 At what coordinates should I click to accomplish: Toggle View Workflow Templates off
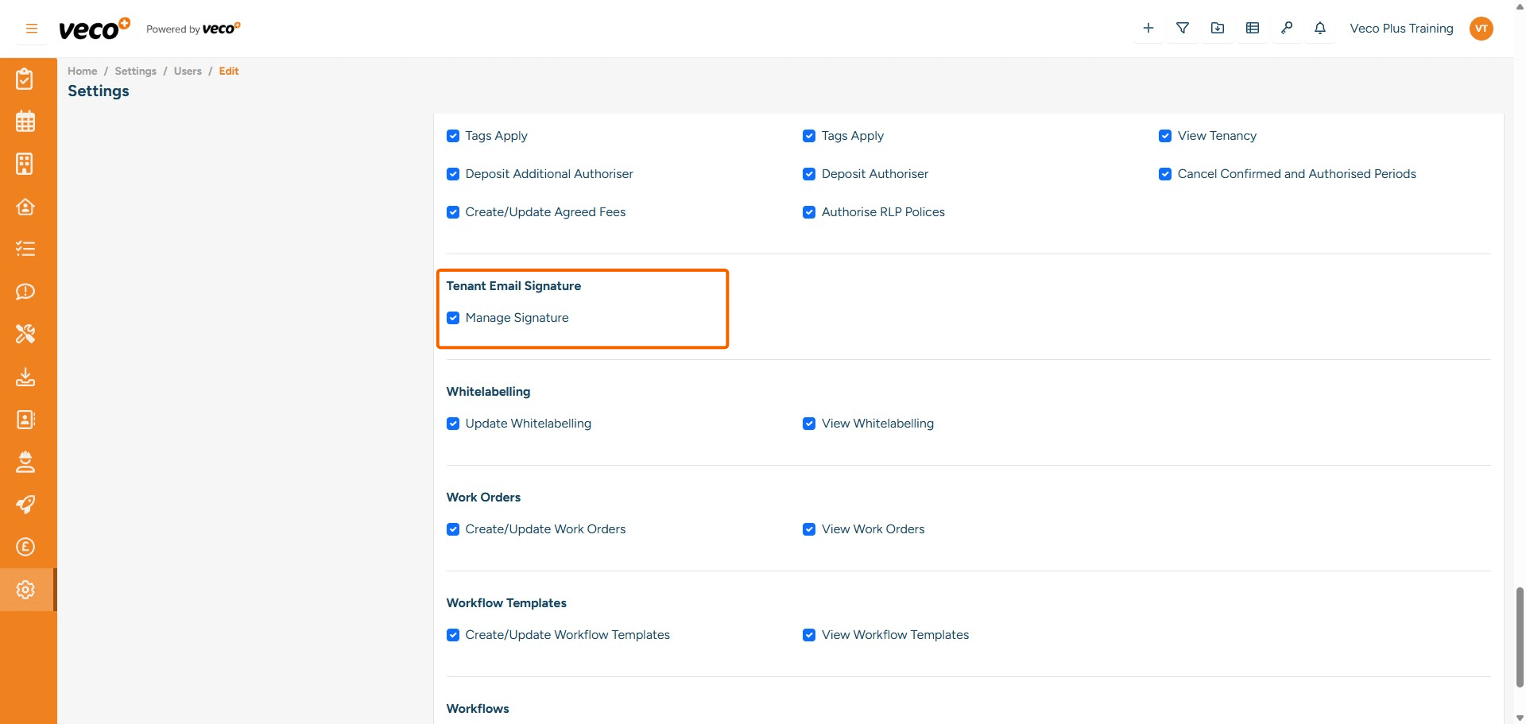tap(809, 635)
